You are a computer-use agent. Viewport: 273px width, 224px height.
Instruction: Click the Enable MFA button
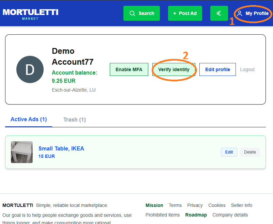pos(129,69)
